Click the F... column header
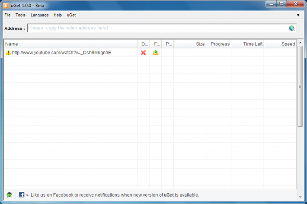 pos(156,44)
